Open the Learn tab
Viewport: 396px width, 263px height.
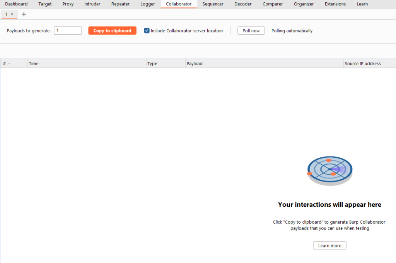pyautogui.click(x=362, y=4)
